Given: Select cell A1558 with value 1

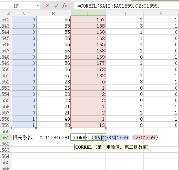Looking at the screenshot, I should 23,119.
